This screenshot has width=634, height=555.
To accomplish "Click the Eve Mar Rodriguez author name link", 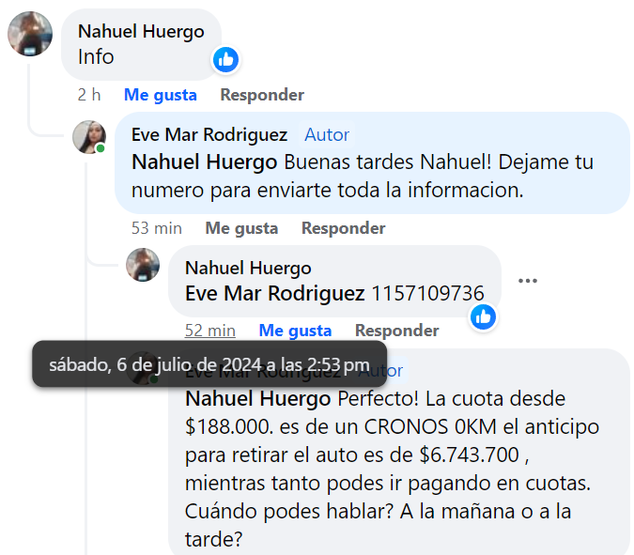I will (x=209, y=134).
